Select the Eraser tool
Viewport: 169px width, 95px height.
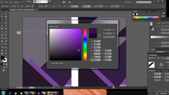6,29
